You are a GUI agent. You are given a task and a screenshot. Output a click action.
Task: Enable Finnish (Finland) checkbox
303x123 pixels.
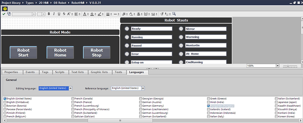click(5, 113)
